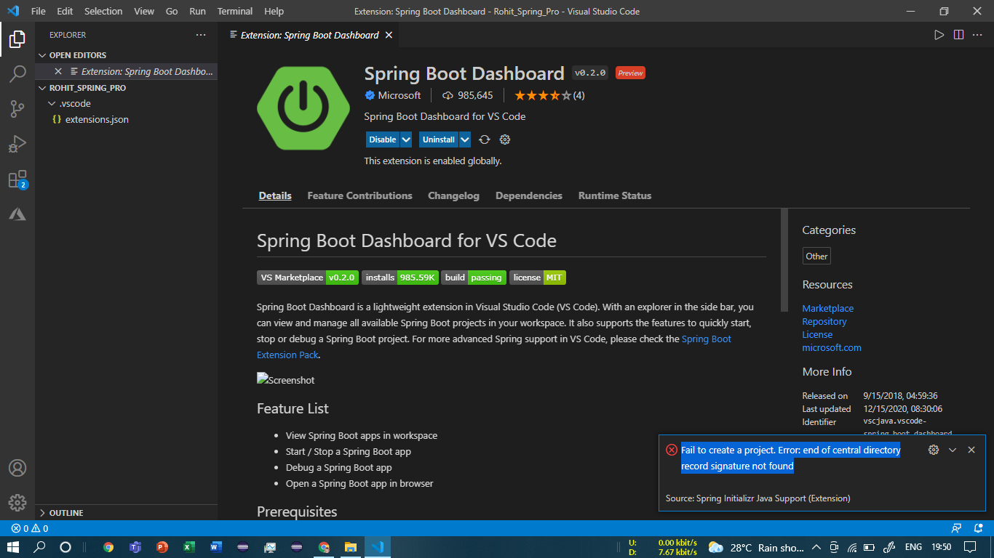Open the Disable dropdown arrow

click(406, 139)
